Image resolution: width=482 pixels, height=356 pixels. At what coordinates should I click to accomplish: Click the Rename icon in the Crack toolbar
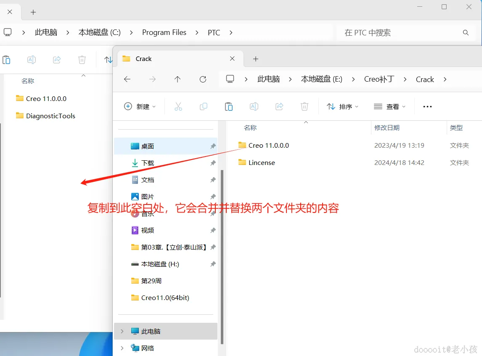[x=254, y=106]
